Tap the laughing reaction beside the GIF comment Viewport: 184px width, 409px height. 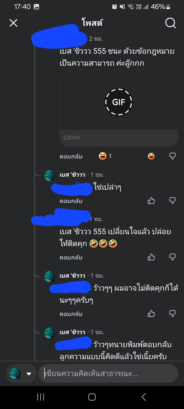[x=151, y=156]
